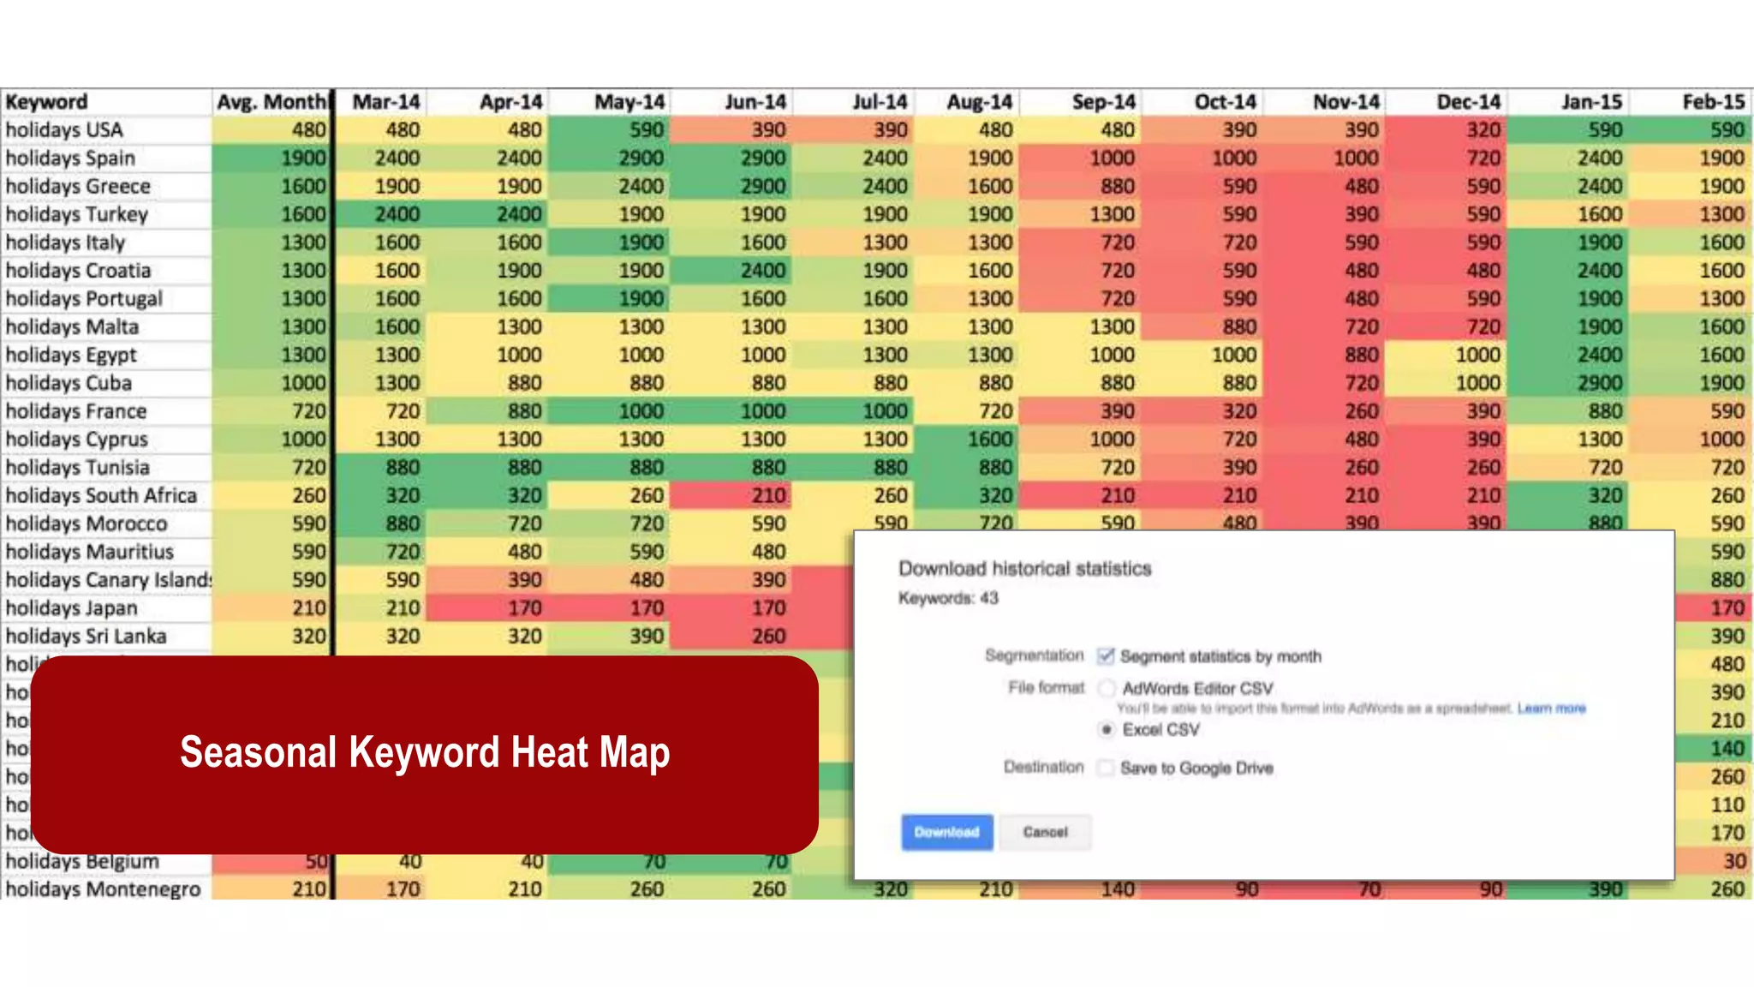Screen dimensions: 1754x987
Task: Select the 'holidays Turkey' keyword cell
Action: [106, 214]
